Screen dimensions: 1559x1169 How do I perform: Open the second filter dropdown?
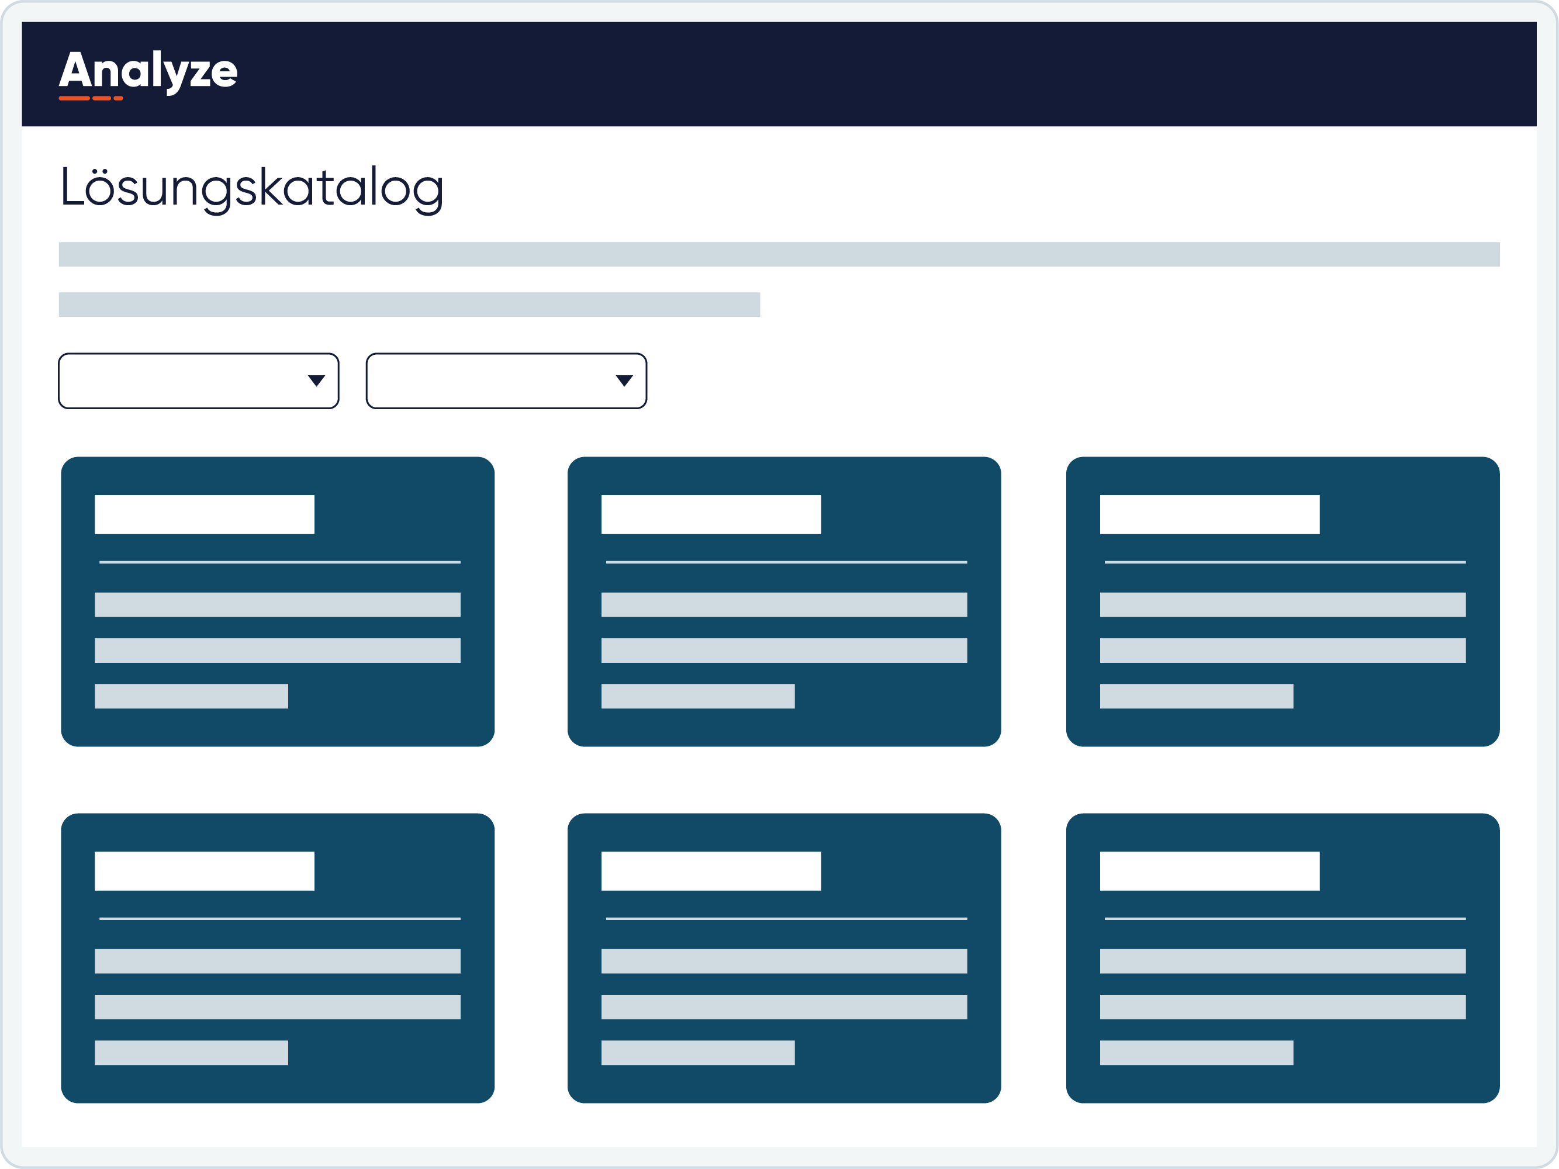(x=506, y=381)
